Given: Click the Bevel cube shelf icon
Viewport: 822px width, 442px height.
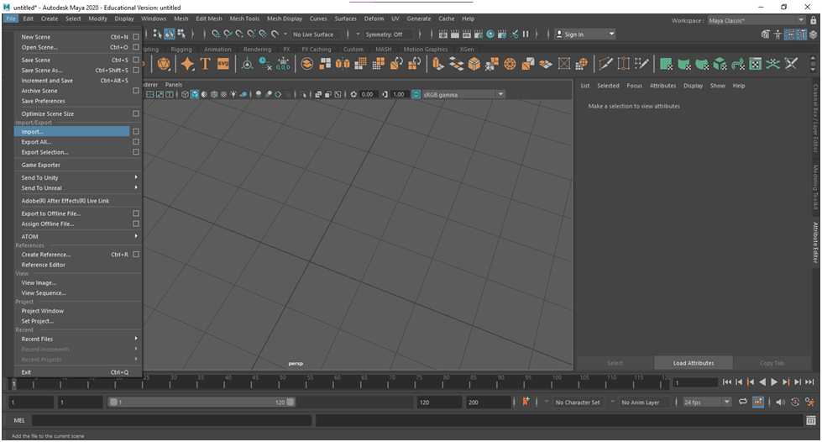Looking at the screenshot, I should 474,64.
